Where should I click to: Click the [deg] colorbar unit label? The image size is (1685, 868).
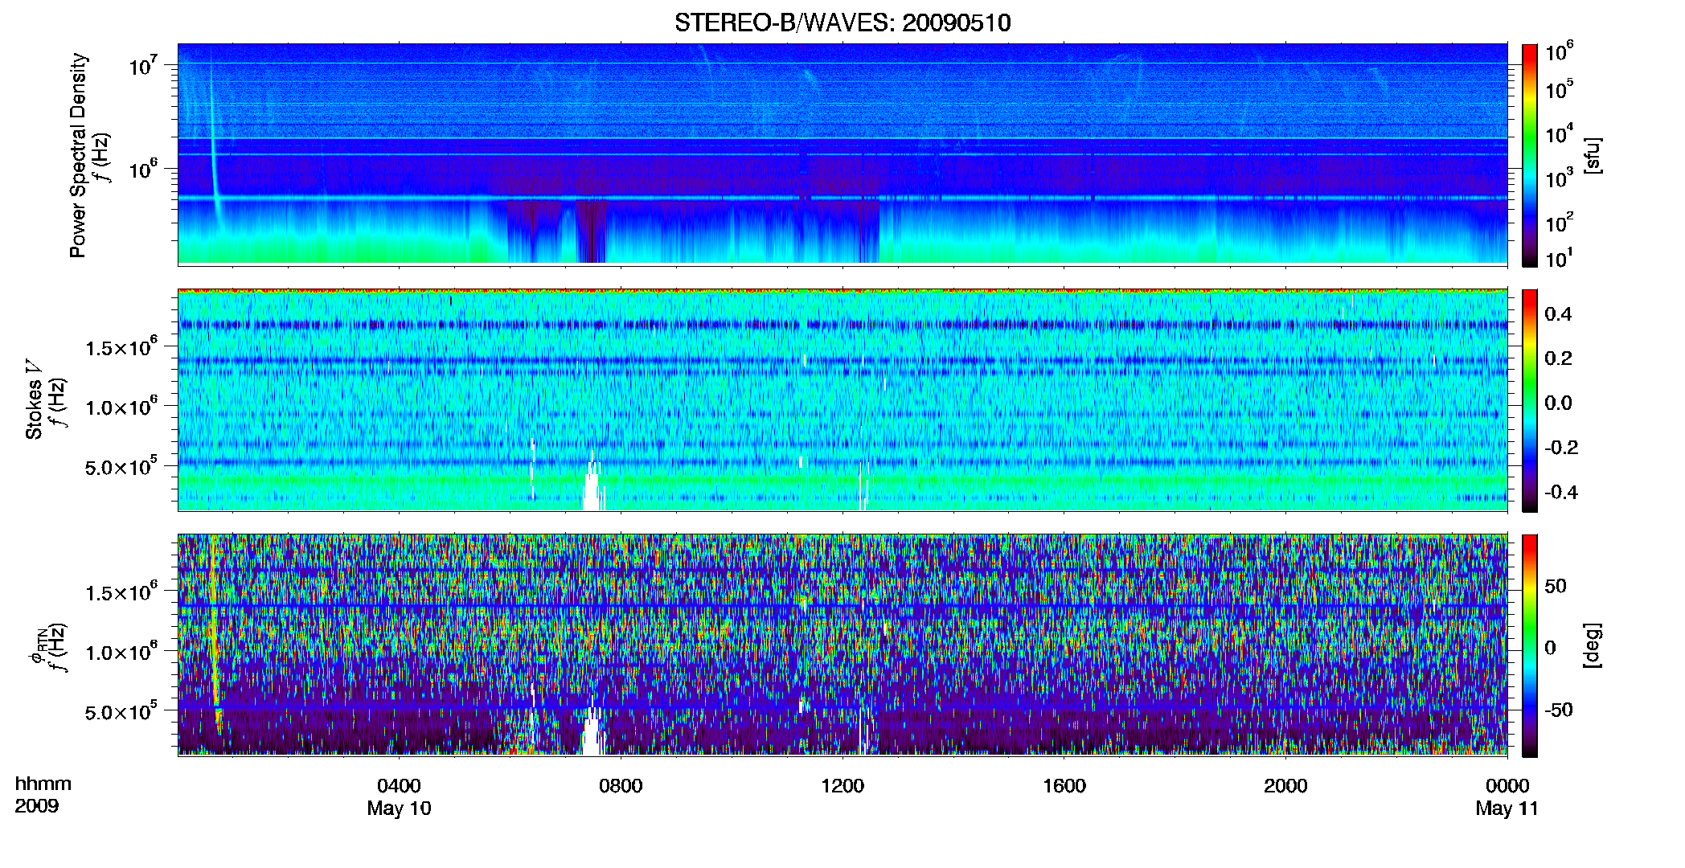pyautogui.click(x=1593, y=645)
